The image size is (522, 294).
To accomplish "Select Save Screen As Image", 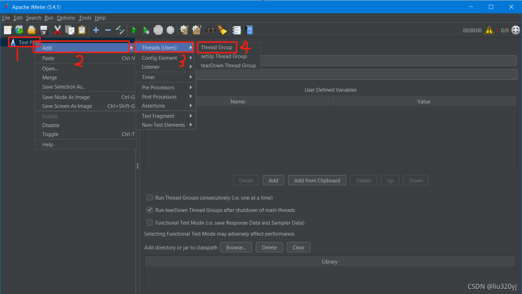I will point(86,106).
